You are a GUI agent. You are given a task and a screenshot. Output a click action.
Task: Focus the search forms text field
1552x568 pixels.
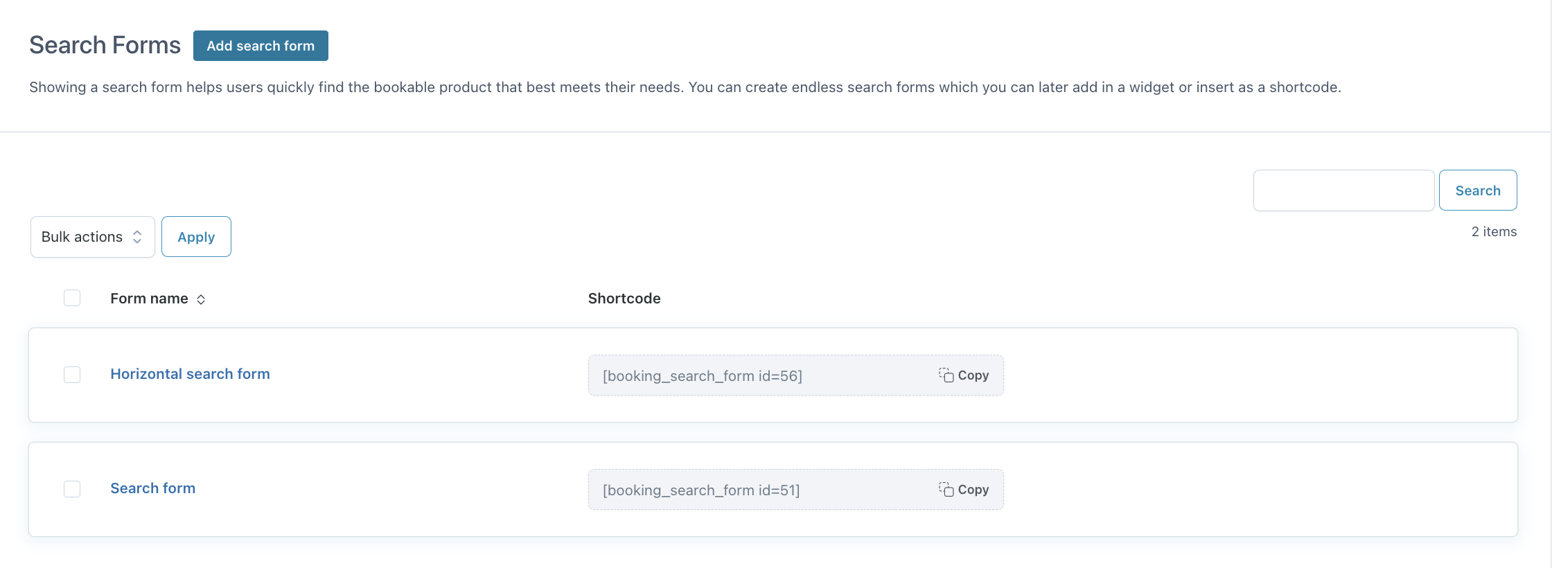(1343, 190)
